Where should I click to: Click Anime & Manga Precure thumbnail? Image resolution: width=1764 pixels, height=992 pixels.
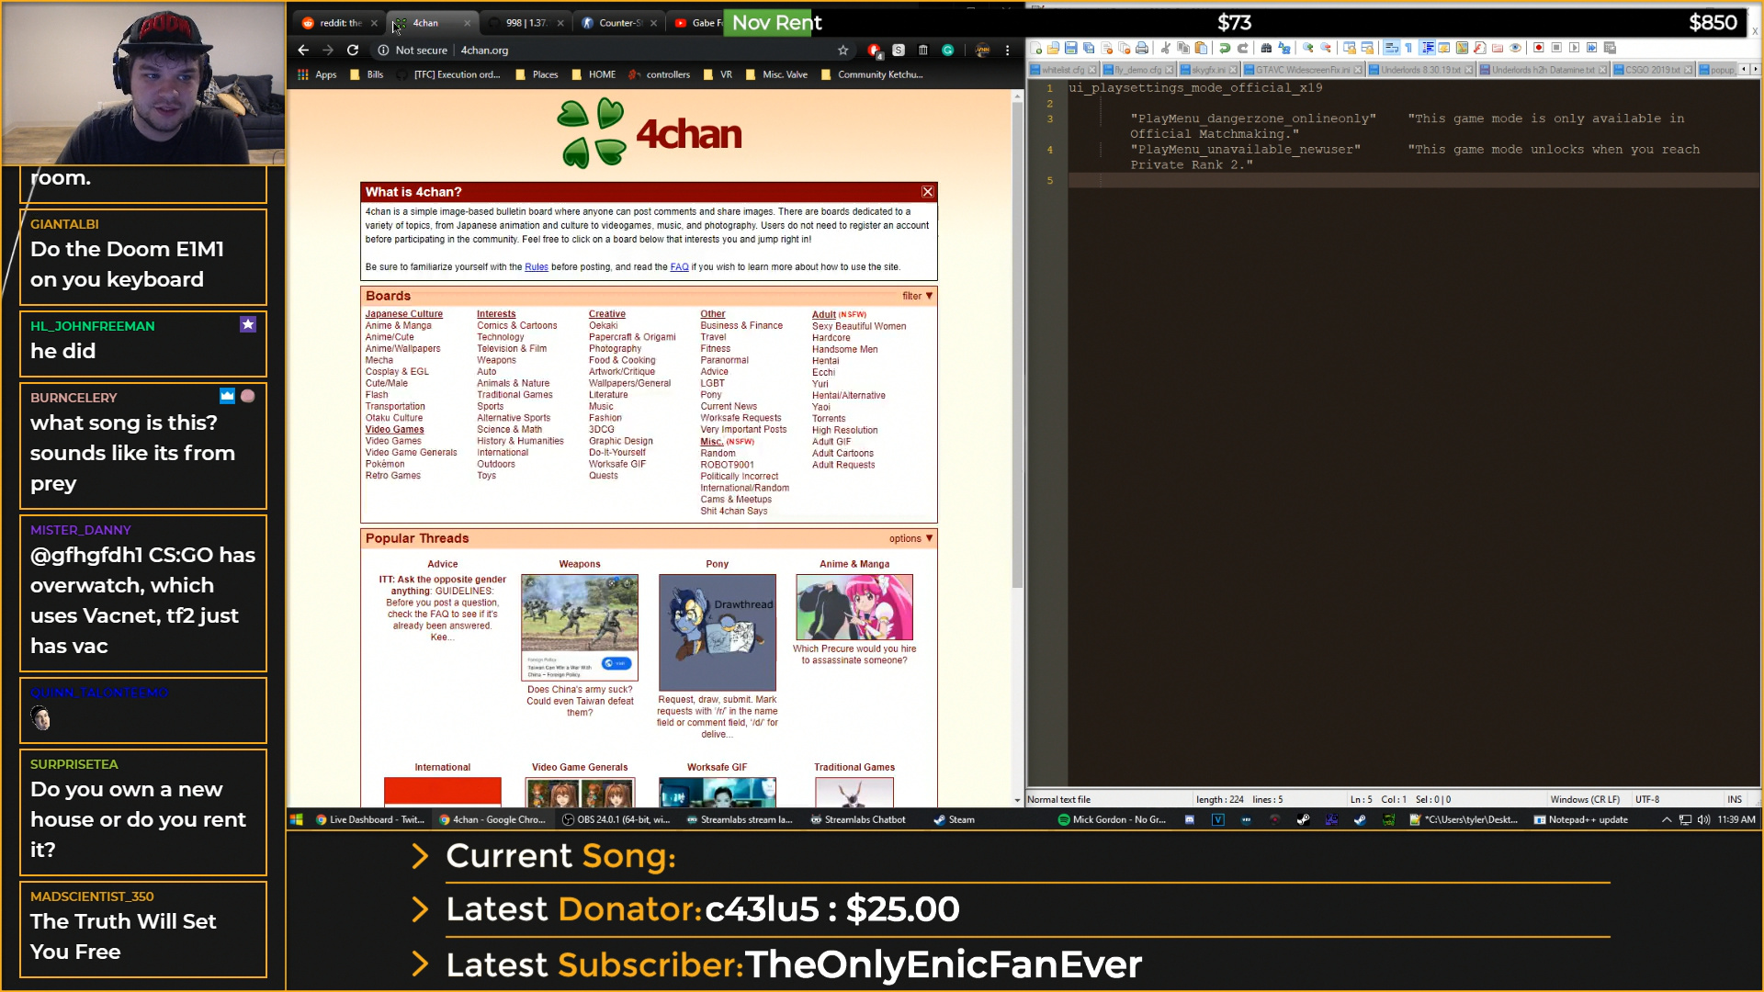point(854,607)
